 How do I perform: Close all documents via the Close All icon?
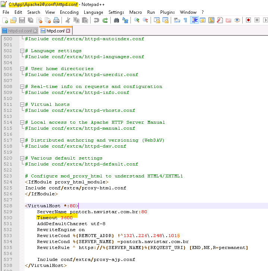(x=48, y=20)
